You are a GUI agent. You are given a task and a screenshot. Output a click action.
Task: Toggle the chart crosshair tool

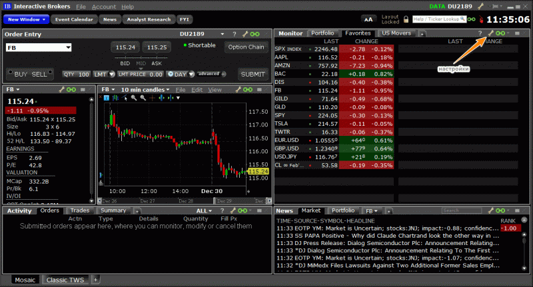(153, 98)
